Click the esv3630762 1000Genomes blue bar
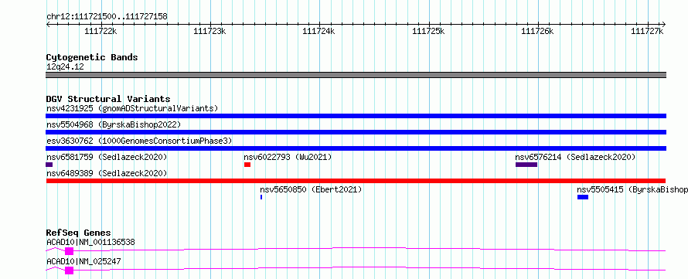The height and width of the screenshot is (279, 688). click(356, 148)
